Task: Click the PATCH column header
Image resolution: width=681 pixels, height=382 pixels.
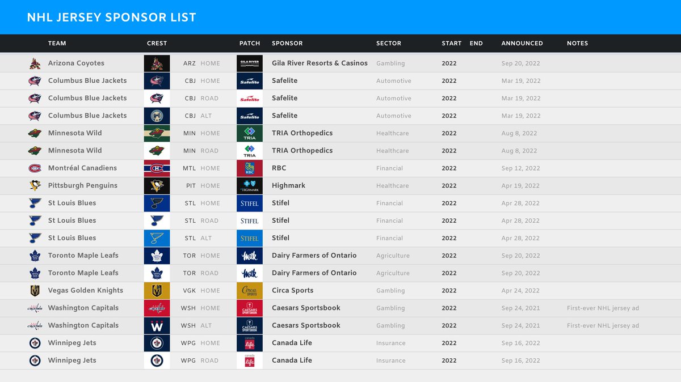Action: point(250,43)
